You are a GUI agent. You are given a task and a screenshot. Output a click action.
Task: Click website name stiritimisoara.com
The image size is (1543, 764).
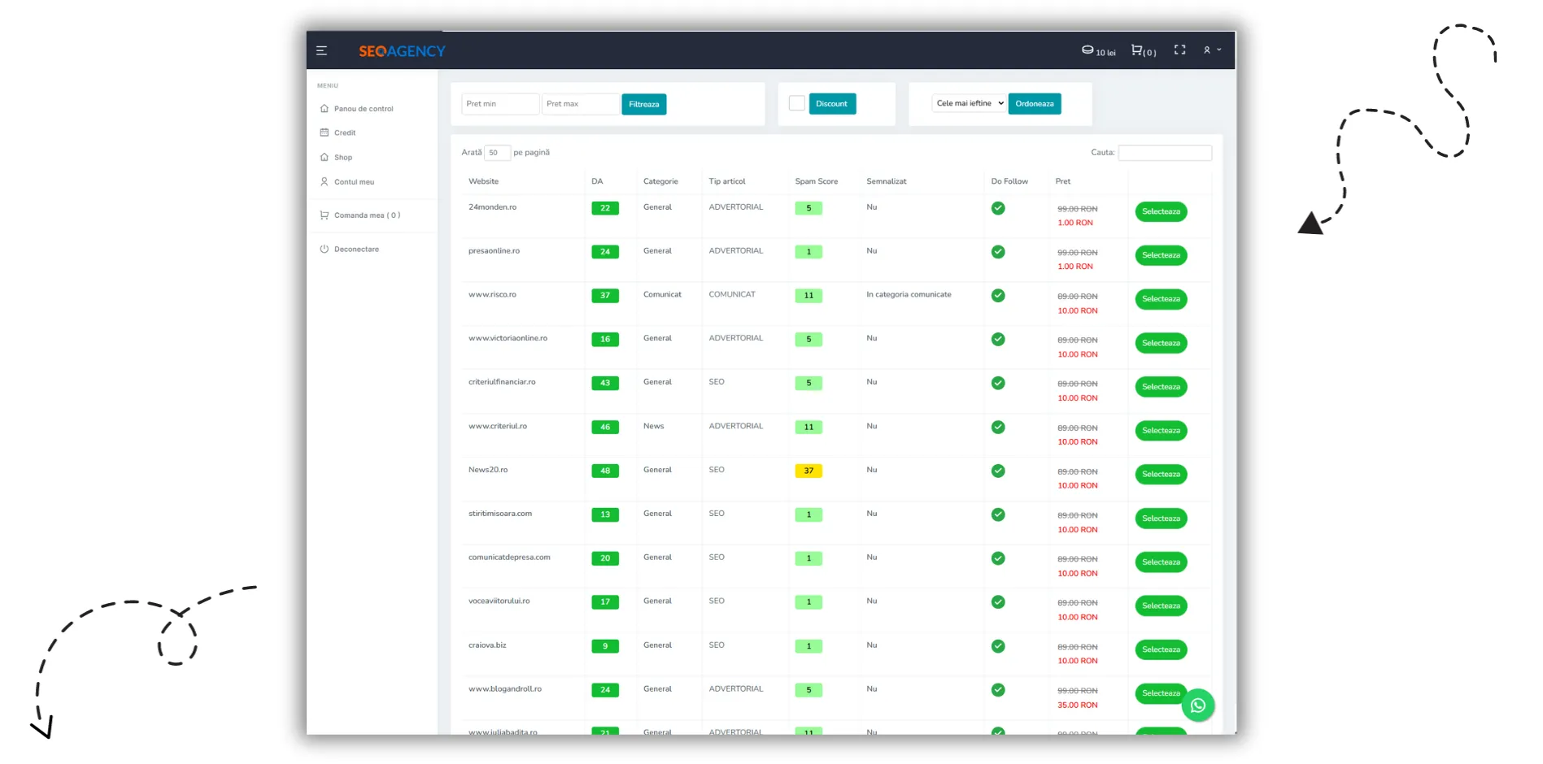point(500,514)
